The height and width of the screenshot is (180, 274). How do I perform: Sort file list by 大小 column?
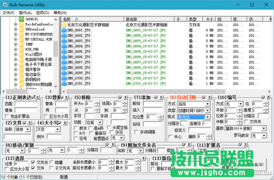209,19
